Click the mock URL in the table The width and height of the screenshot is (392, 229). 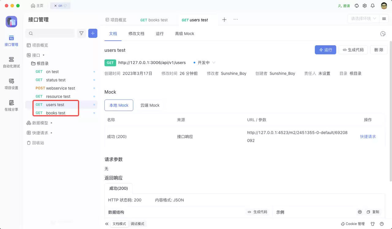[297, 137]
